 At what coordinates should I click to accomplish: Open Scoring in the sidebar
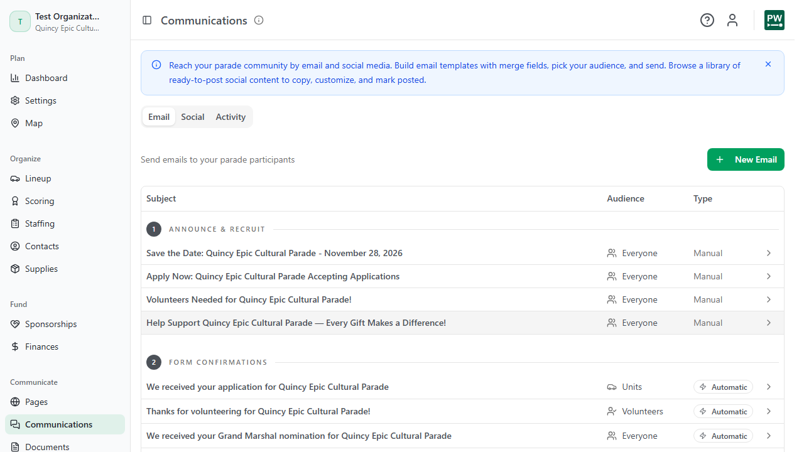(65, 201)
